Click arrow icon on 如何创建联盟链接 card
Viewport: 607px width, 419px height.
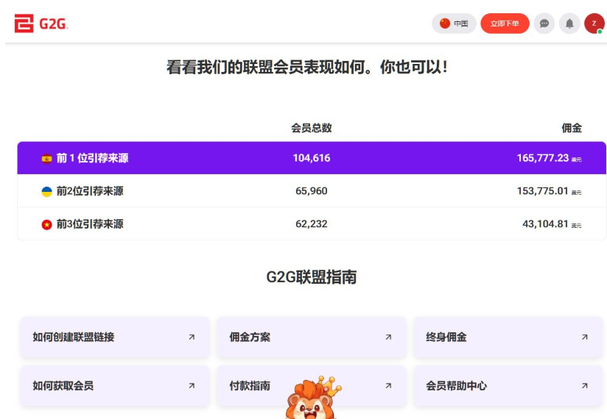click(x=192, y=337)
